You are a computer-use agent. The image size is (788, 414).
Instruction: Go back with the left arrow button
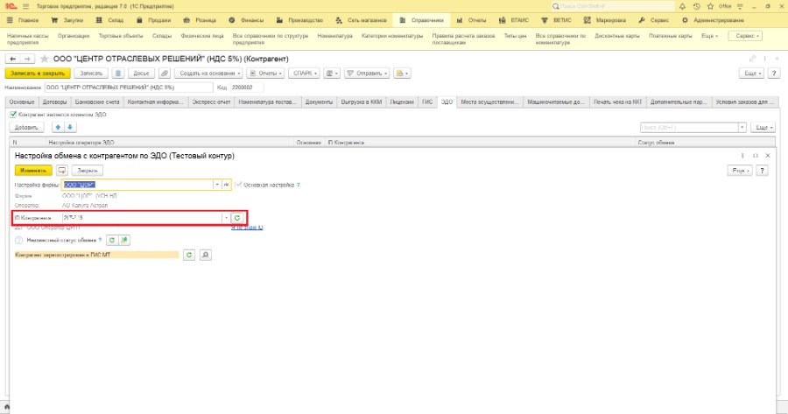[12, 59]
